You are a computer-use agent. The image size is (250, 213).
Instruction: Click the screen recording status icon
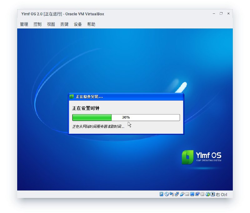[x=197, y=194]
